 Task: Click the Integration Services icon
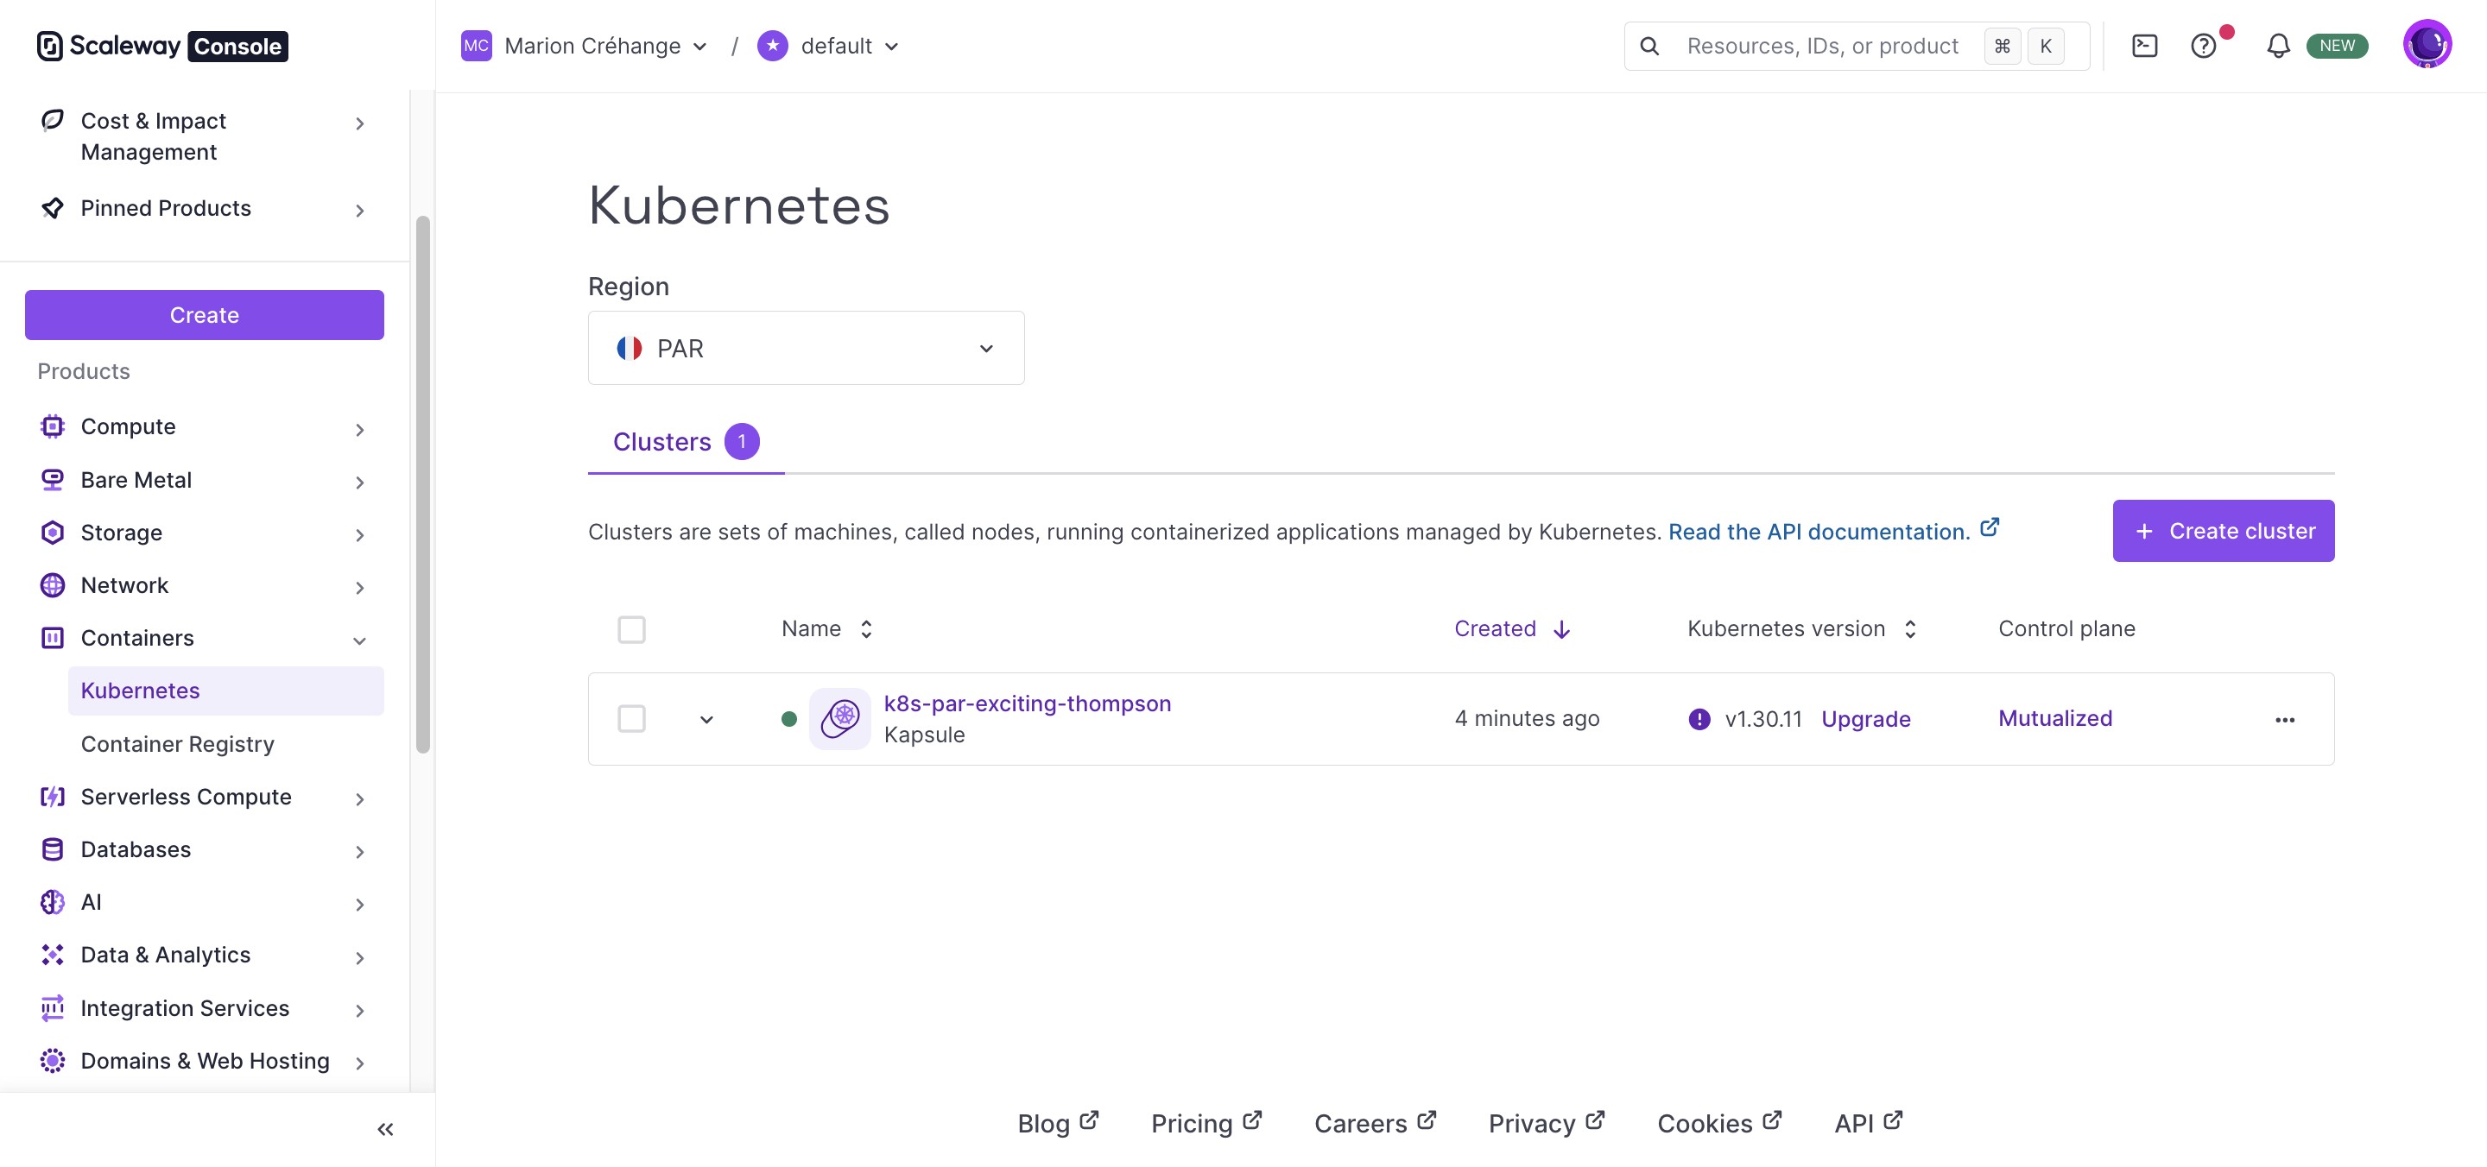(52, 1007)
